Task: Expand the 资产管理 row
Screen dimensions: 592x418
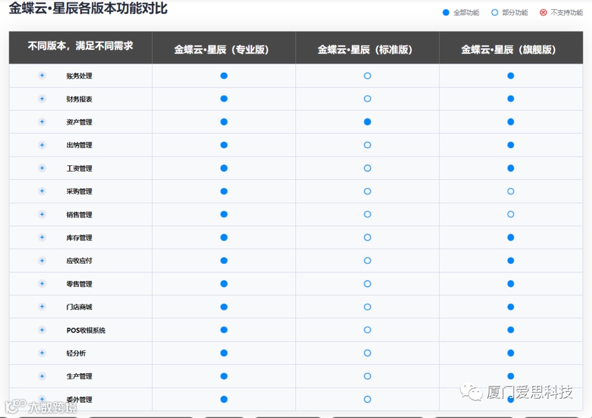Action: point(42,122)
